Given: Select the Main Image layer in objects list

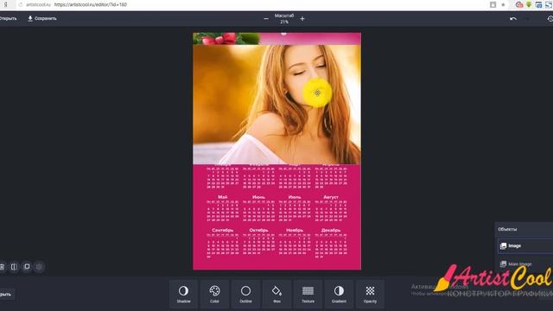Looking at the screenshot, I should [x=525, y=263].
